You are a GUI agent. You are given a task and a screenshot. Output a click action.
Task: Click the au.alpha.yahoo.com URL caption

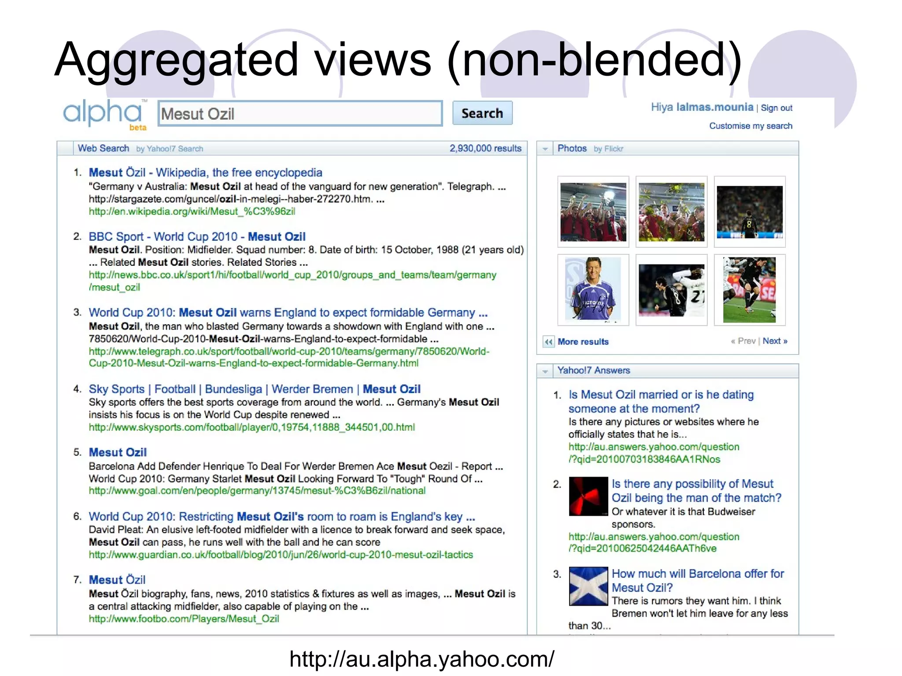(x=421, y=659)
